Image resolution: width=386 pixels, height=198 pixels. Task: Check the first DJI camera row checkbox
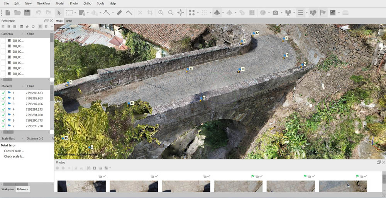3,40
